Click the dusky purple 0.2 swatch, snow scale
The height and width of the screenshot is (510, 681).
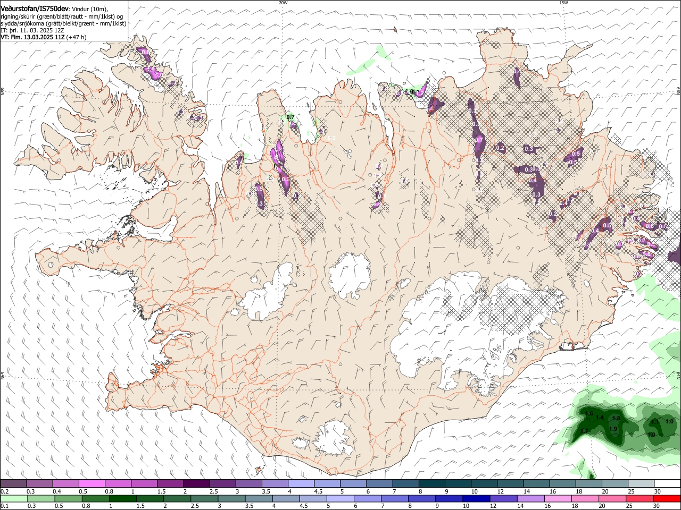tap(13, 484)
